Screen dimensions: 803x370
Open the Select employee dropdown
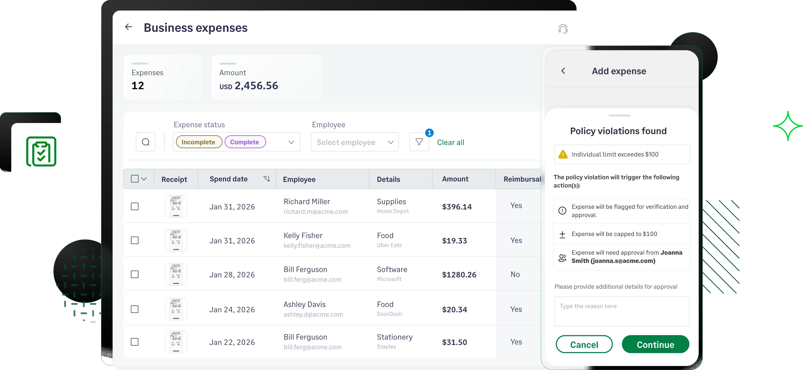[x=354, y=142]
